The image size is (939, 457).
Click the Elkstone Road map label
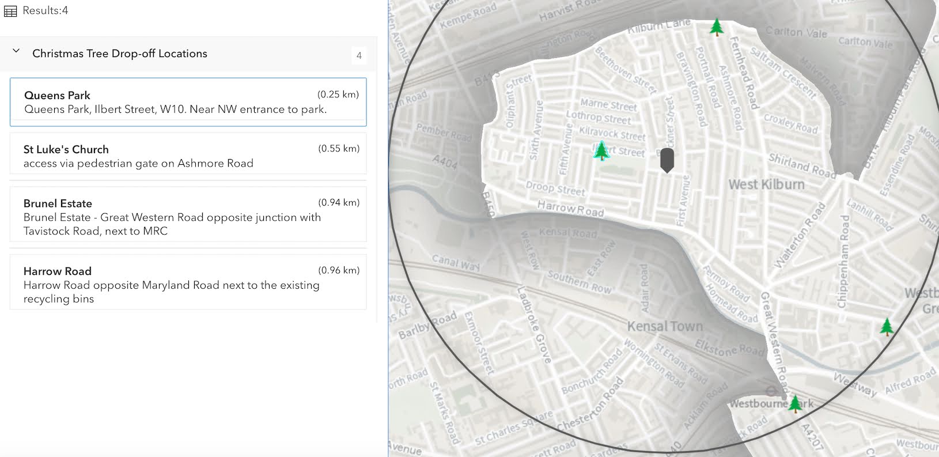[x=729, y=348]
